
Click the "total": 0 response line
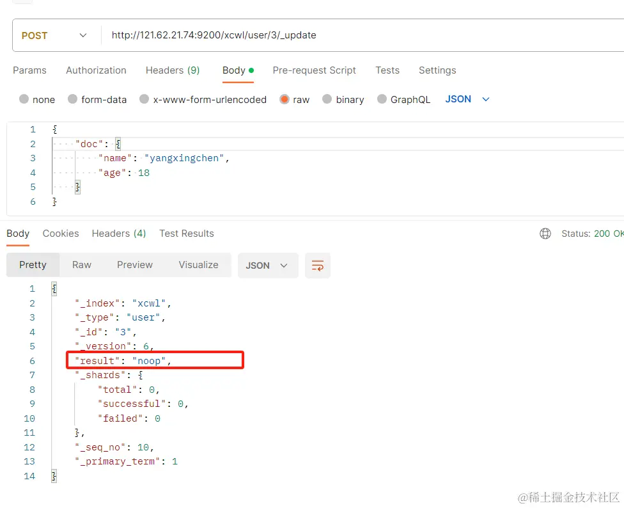pos(129,390)
